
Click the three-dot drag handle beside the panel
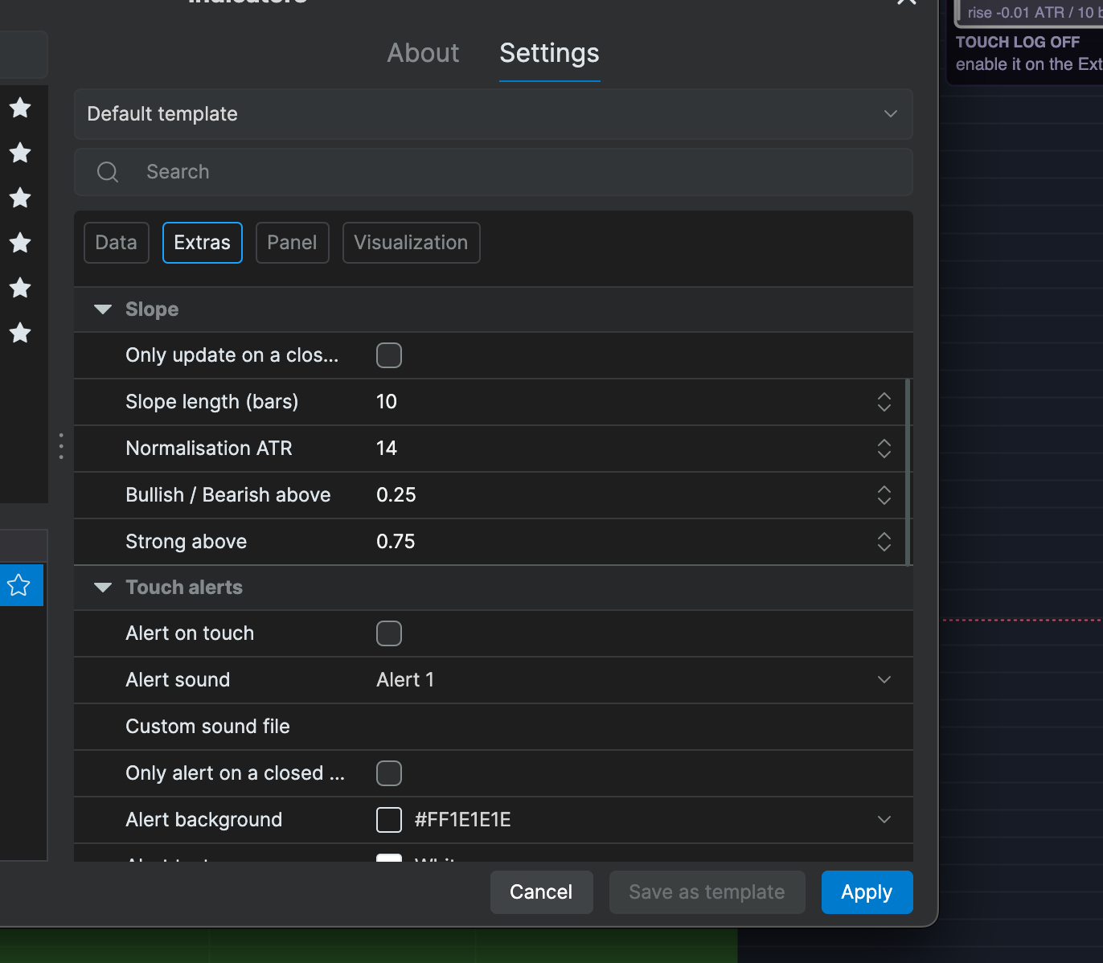tap(61, 446)
